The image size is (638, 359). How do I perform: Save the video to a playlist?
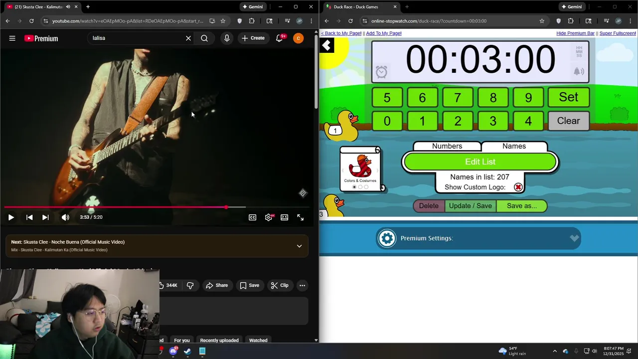coord(249,285)
